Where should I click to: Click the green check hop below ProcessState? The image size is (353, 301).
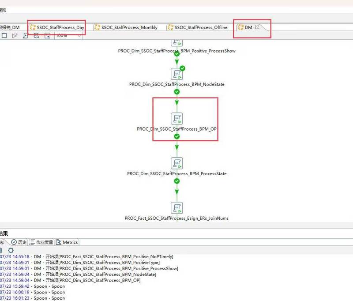pos(177,181)
